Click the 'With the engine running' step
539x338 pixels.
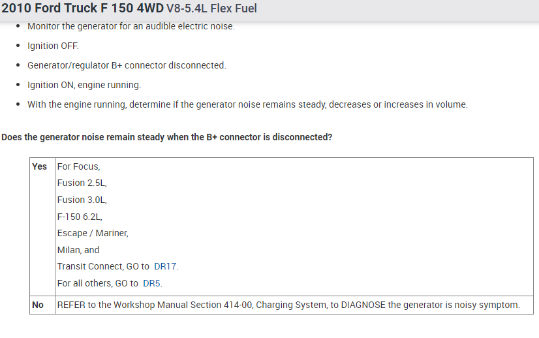point(247,104)
